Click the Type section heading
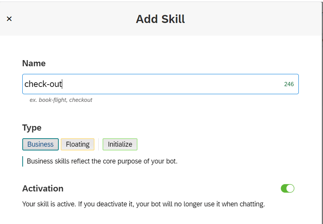The width and height of the screenshot is (323, 224). tap(32, 128)
